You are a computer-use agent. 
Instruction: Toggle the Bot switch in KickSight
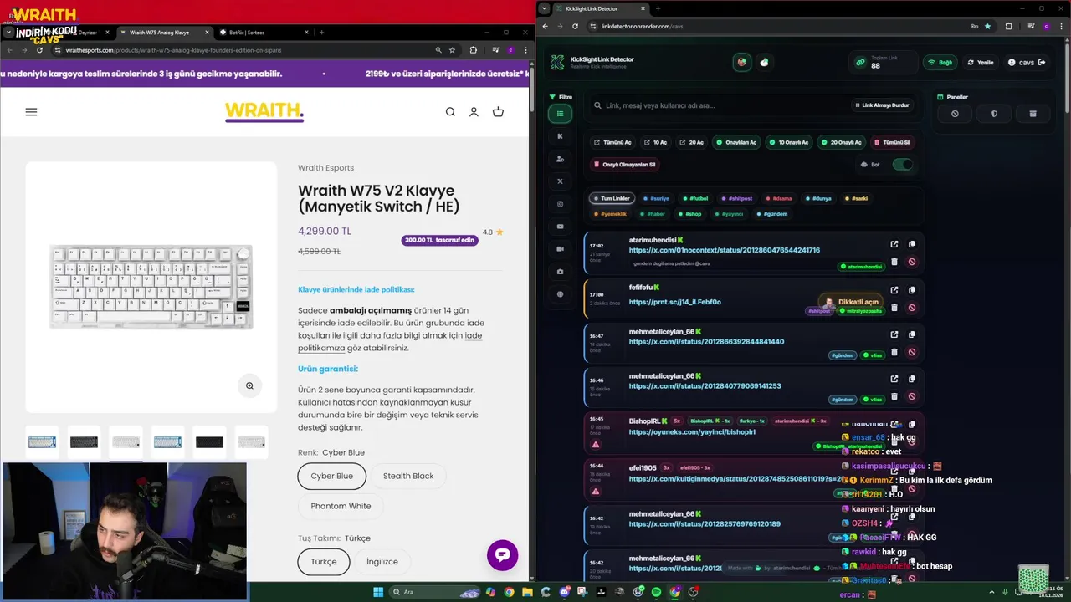tap(902, 165)
